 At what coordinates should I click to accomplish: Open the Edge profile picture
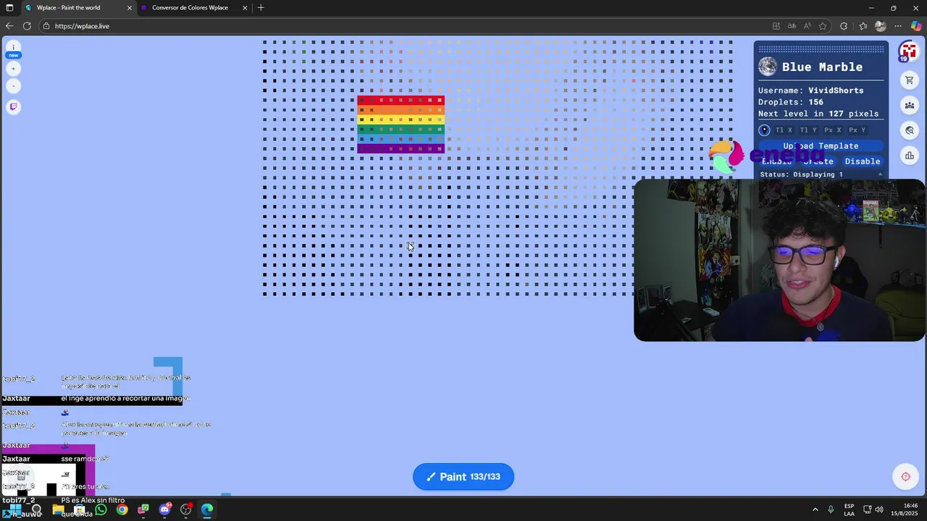click(881, 26)
